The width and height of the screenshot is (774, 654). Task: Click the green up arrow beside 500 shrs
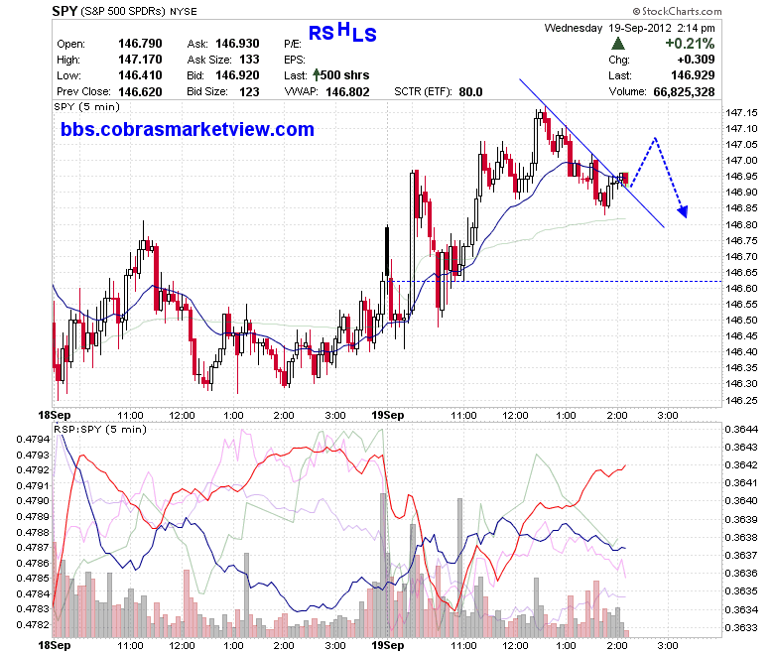(317, 75)
